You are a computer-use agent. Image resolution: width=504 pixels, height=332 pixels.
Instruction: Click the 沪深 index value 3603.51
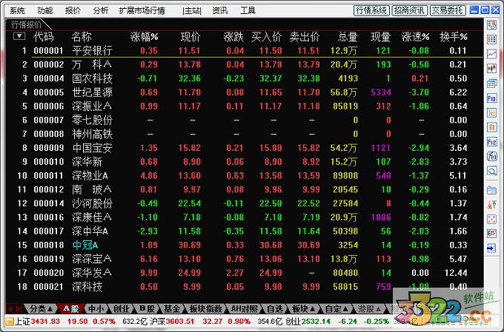(180, 321)
